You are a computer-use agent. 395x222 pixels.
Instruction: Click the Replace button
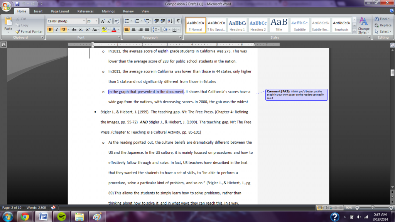pos(384,25)
